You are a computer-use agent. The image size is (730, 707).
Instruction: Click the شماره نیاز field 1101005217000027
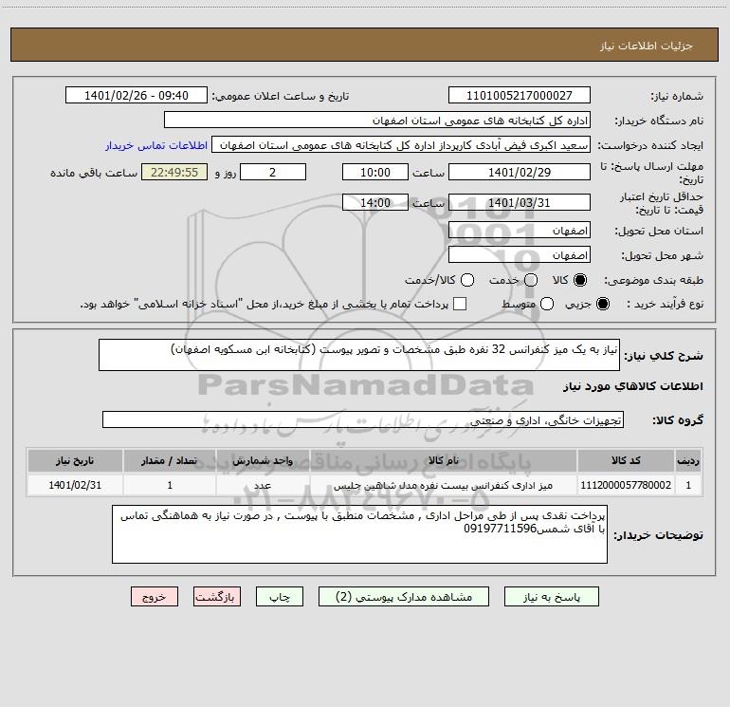pyautogui.click(x=520, y=96)
